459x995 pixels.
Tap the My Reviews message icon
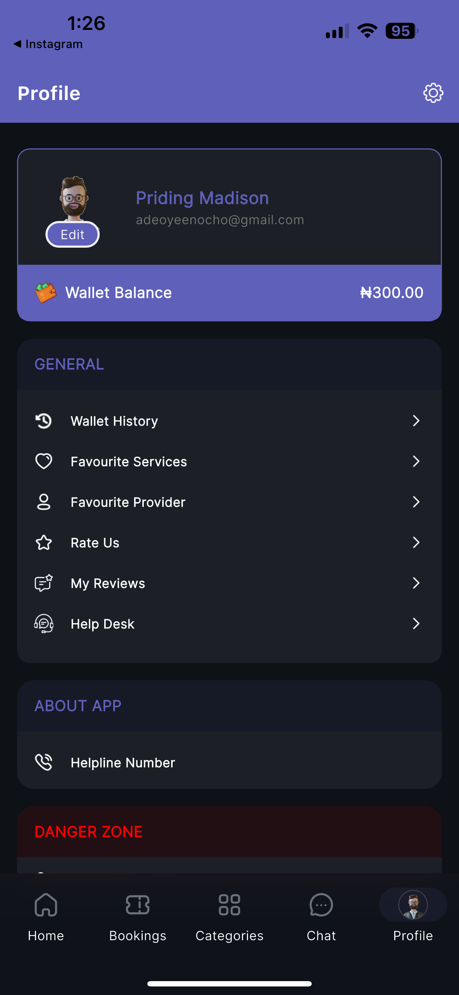(x=44, y=583)
